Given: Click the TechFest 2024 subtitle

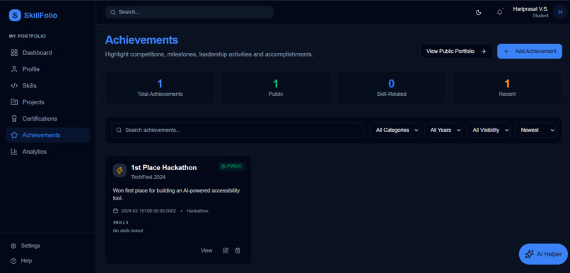Looking at the screenshot, I should [149, 177].
